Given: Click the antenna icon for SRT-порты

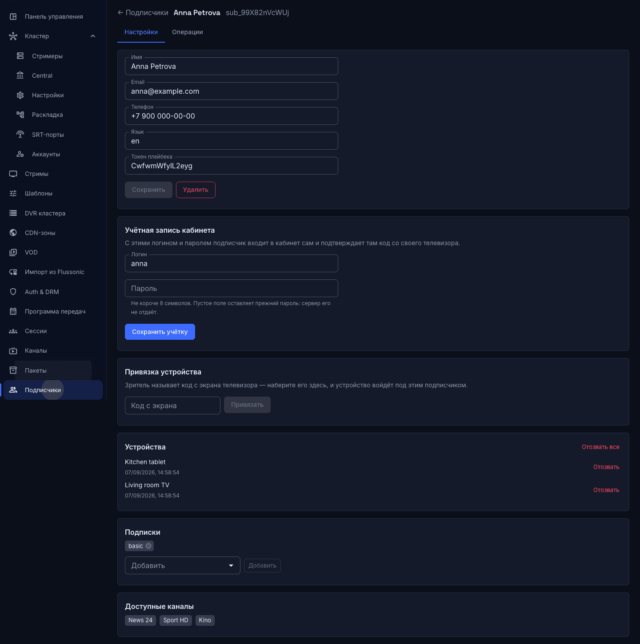Looking at the screenshot, I should pos(20,135).
